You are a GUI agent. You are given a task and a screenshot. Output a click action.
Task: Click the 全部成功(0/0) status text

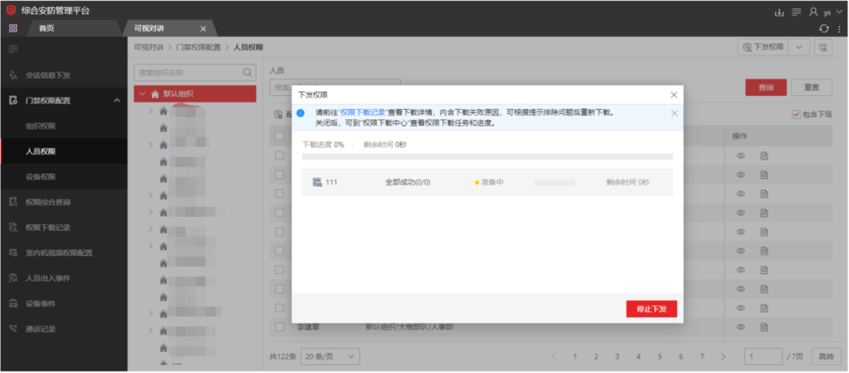click(408, 182)
